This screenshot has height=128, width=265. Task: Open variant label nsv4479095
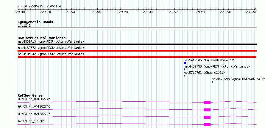click(x=238, y=79)
